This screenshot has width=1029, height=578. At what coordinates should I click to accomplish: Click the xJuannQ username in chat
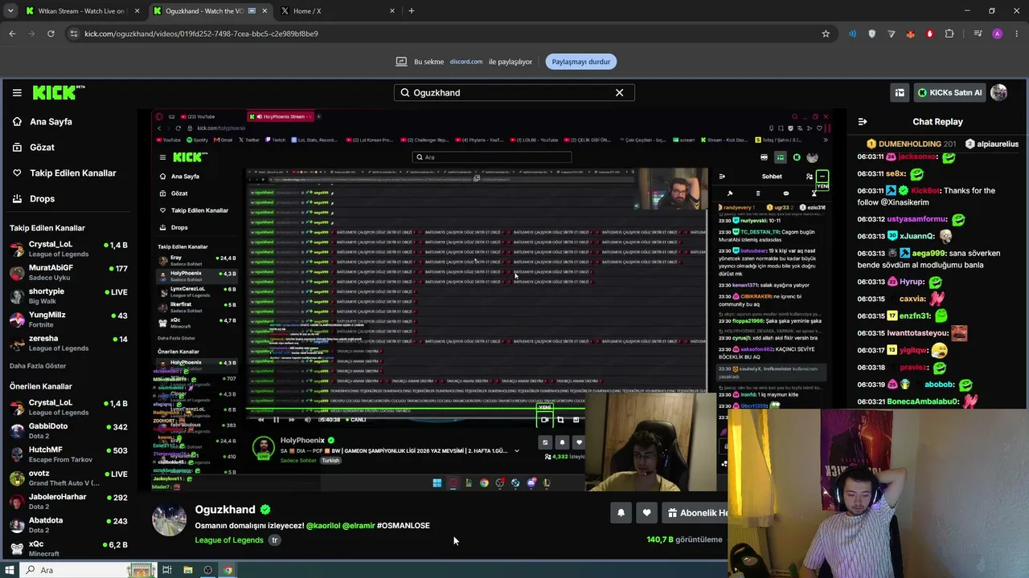pyautogui.click(x=917, y=236)
